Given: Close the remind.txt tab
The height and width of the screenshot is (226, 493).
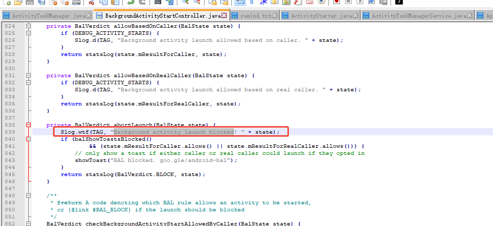Looking at the screenshot, I should tap(275, 15).
